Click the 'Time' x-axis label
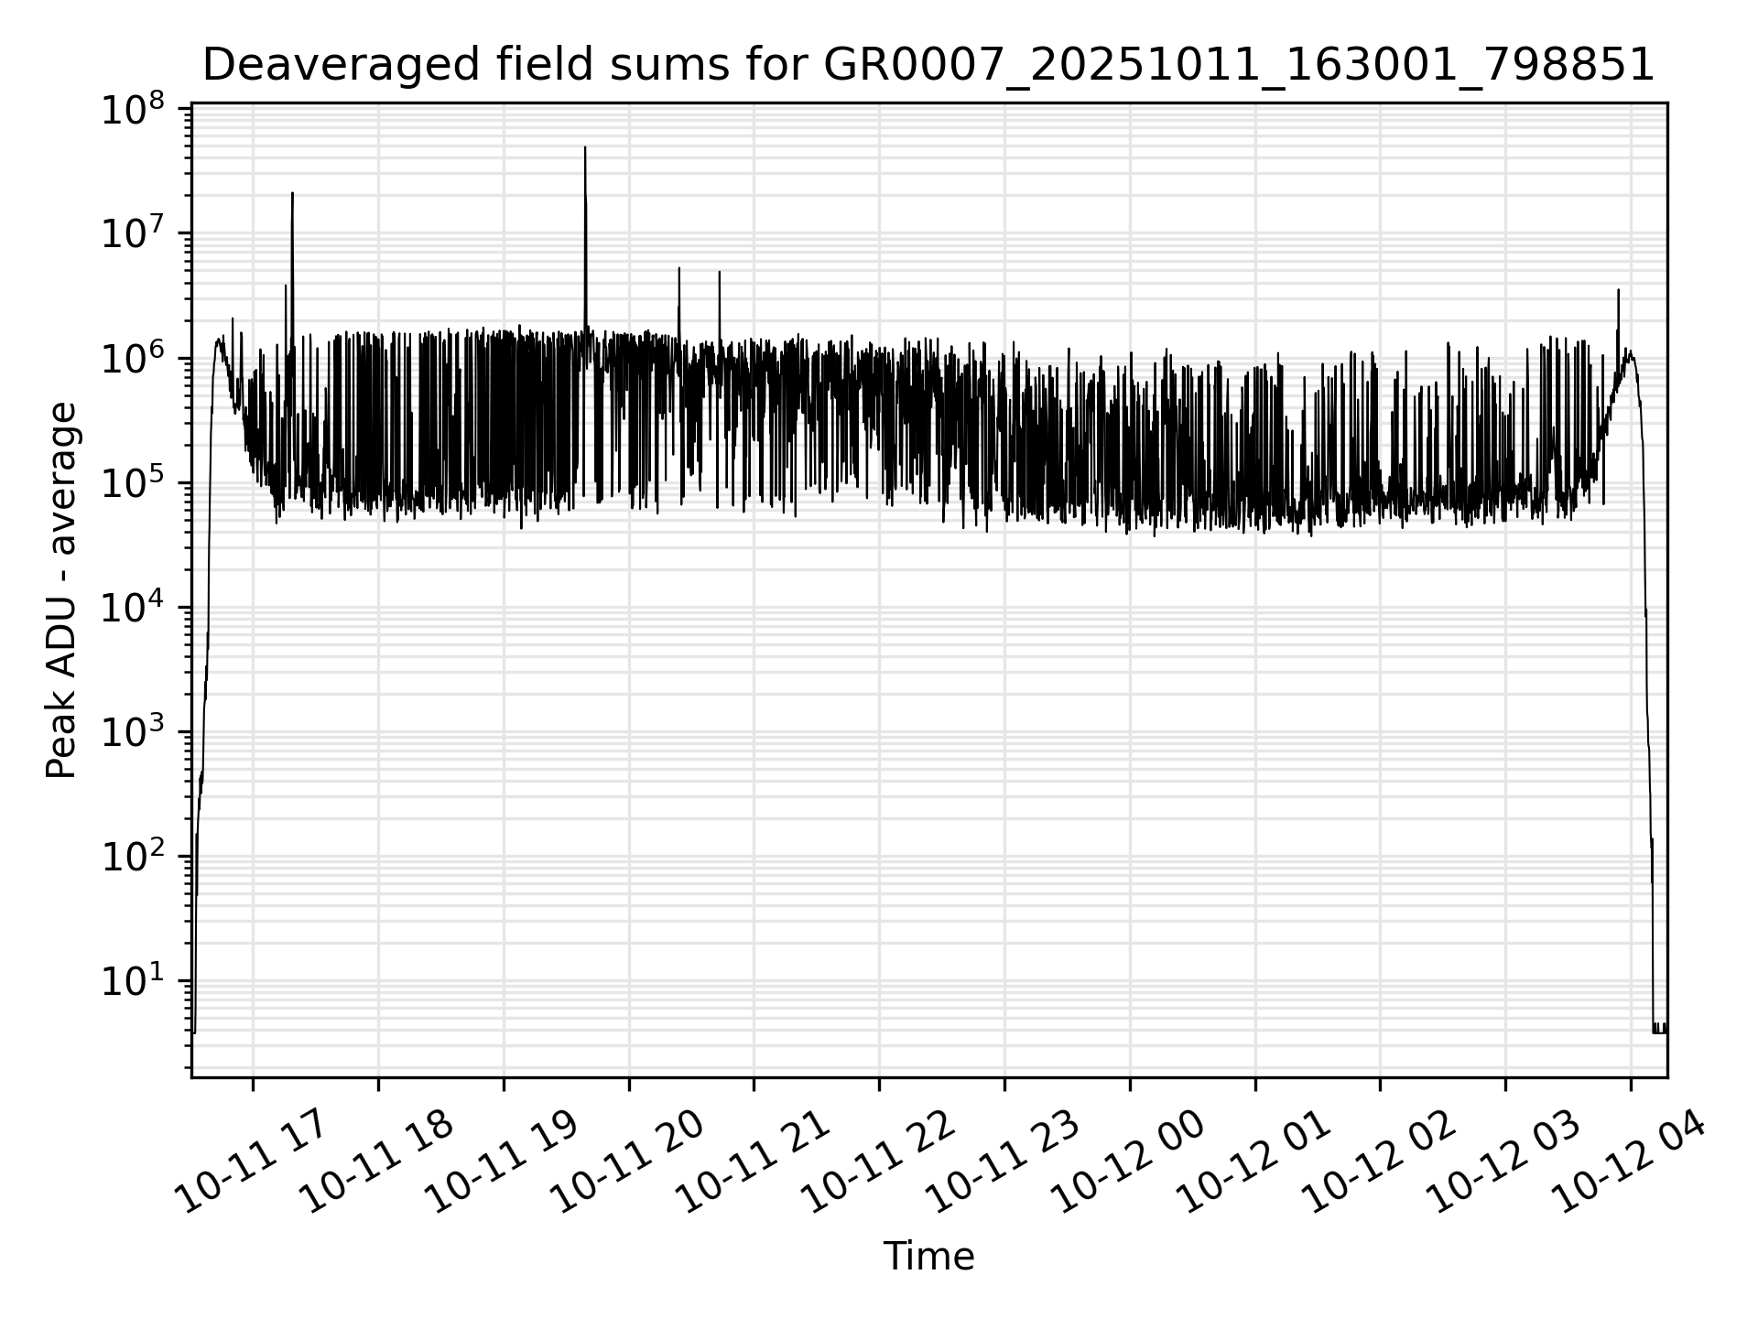Screen dimensions: 1758x1318 pos(928,1257)
